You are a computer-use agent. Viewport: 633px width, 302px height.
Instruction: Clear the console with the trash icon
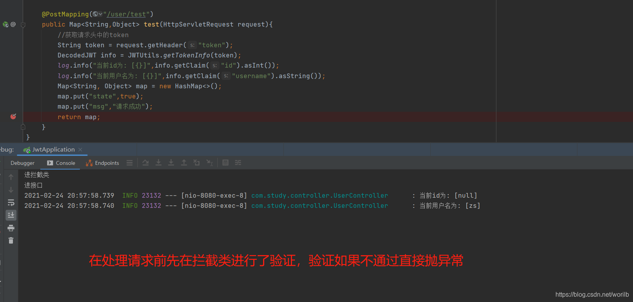(11, 241)
